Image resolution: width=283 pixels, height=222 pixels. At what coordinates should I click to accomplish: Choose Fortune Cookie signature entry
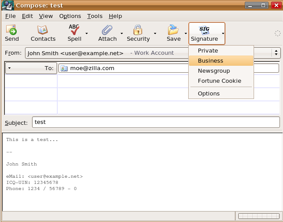point(219,81)
